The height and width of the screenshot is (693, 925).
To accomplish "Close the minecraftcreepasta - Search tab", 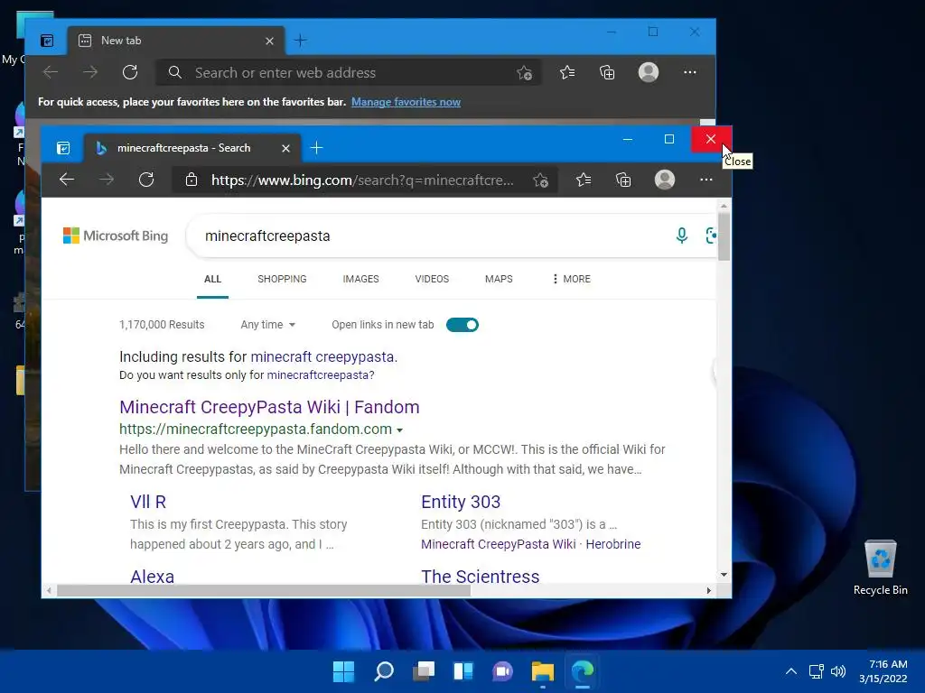I will click(x=286, y=149).
